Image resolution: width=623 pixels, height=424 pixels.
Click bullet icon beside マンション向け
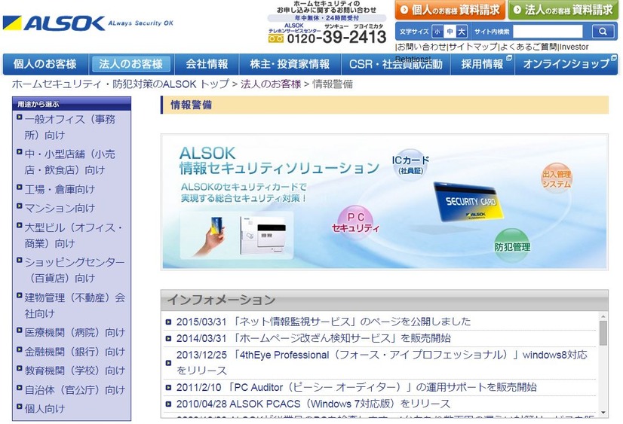click(19, 206)
